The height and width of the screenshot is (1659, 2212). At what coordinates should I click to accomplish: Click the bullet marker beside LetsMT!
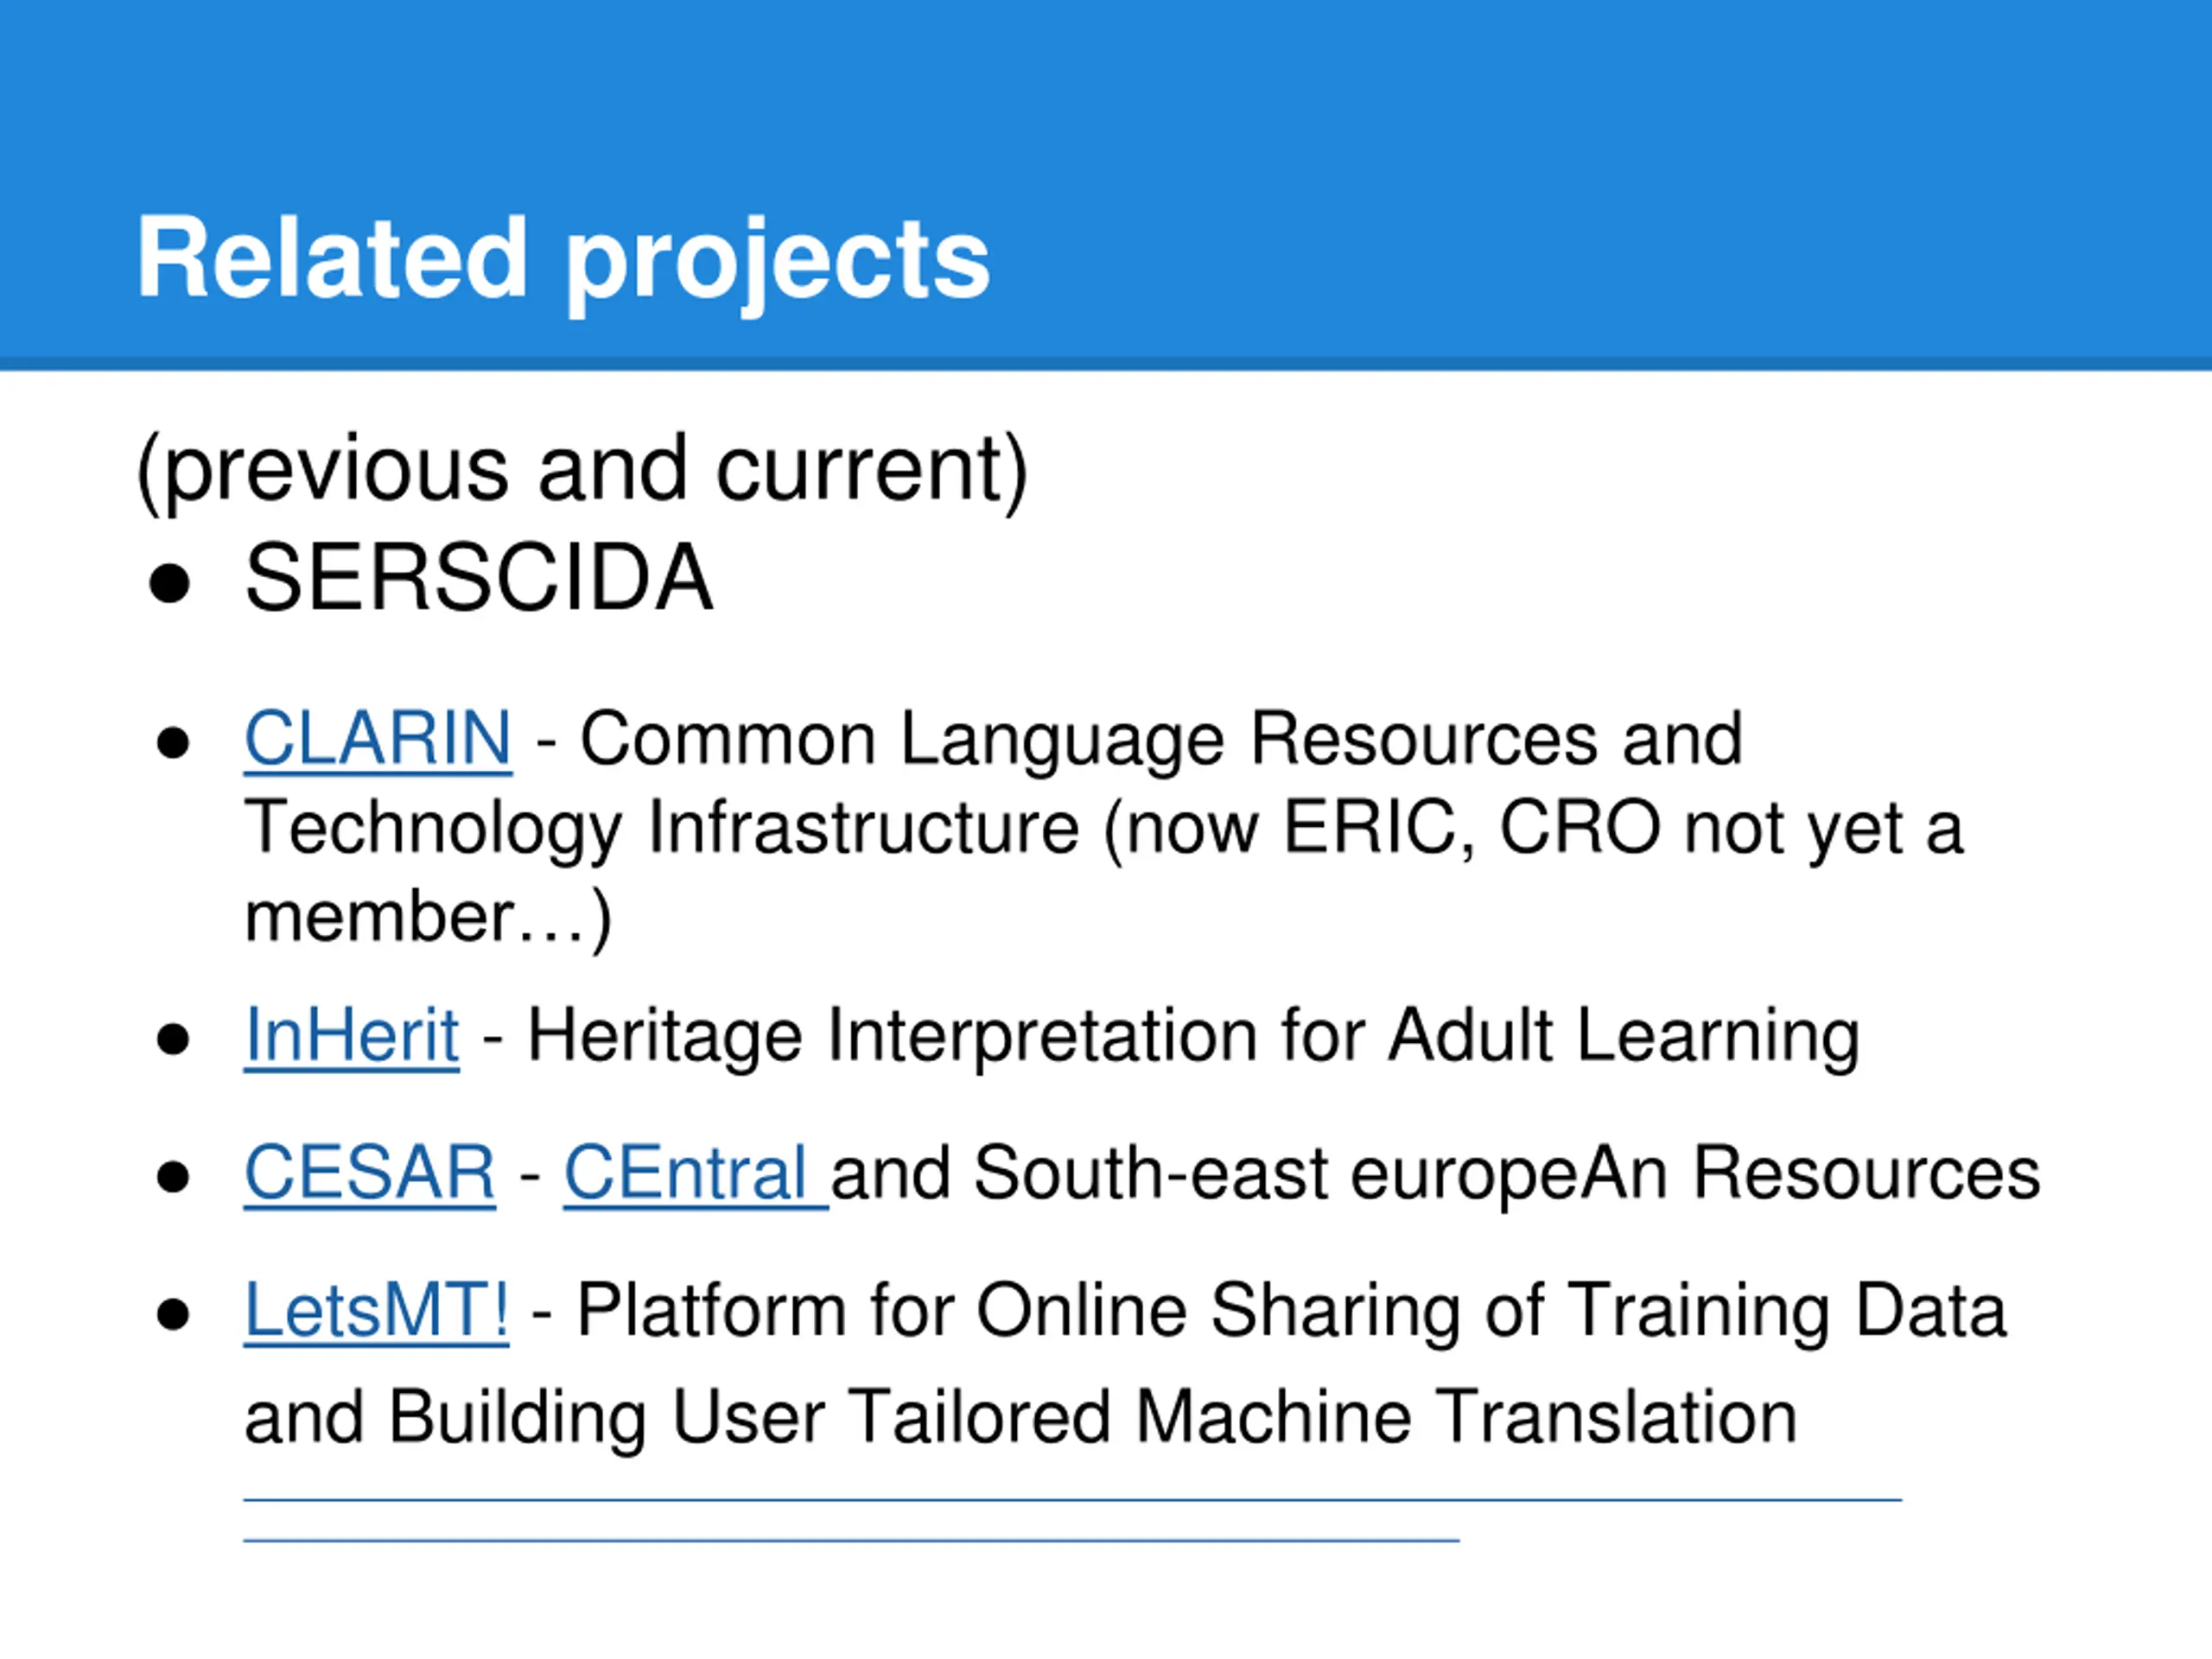point(173,1314)
